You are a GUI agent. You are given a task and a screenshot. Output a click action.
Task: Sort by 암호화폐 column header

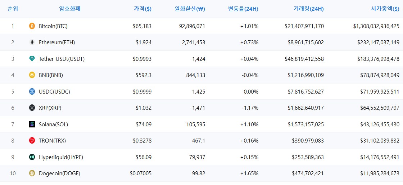[x=70, y=9]
